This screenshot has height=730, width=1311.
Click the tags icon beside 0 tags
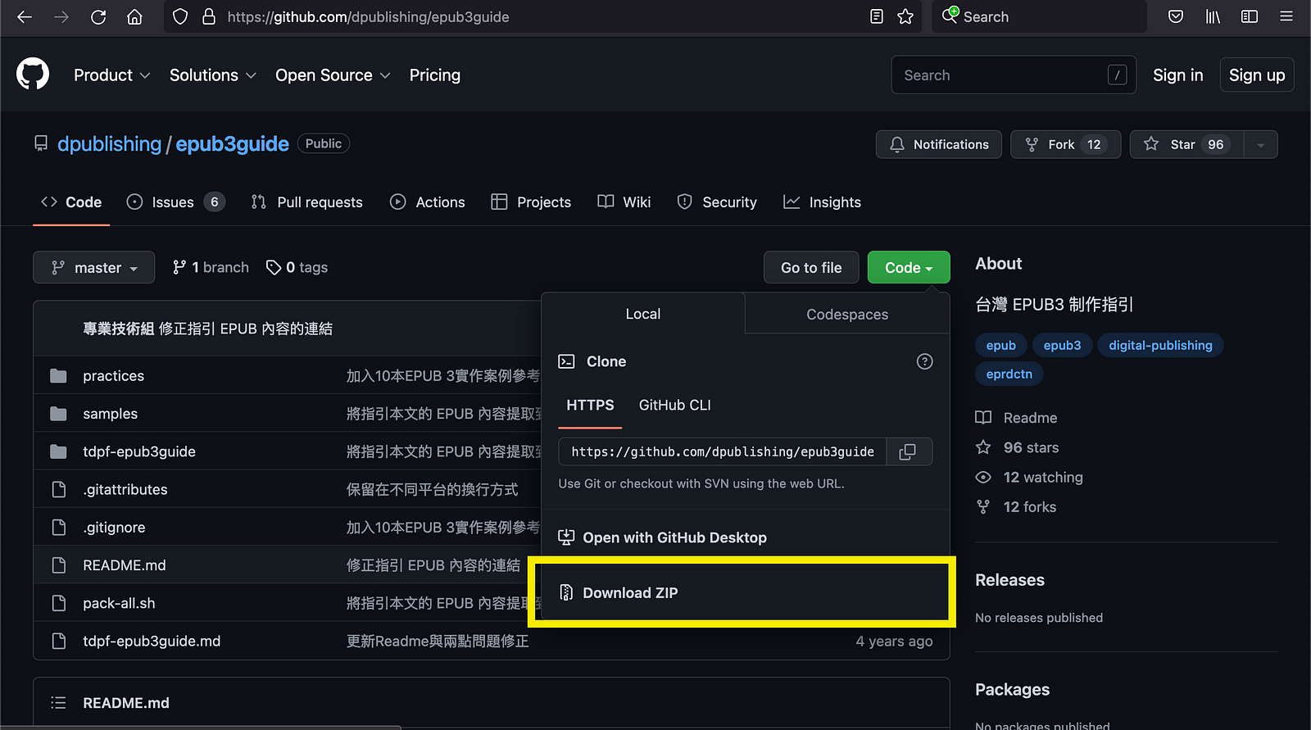point(274,268)
